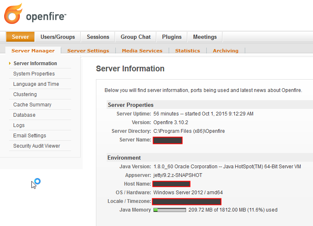Switch to Server Settings subtab
Image resolution: width=313 pixels, height=226 pixels.
point(88,51)
